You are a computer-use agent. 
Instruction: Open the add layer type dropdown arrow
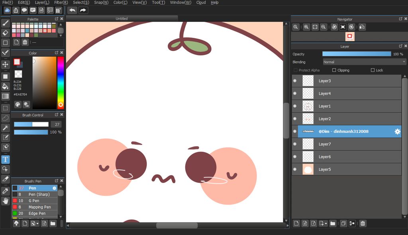click(326, 224)
